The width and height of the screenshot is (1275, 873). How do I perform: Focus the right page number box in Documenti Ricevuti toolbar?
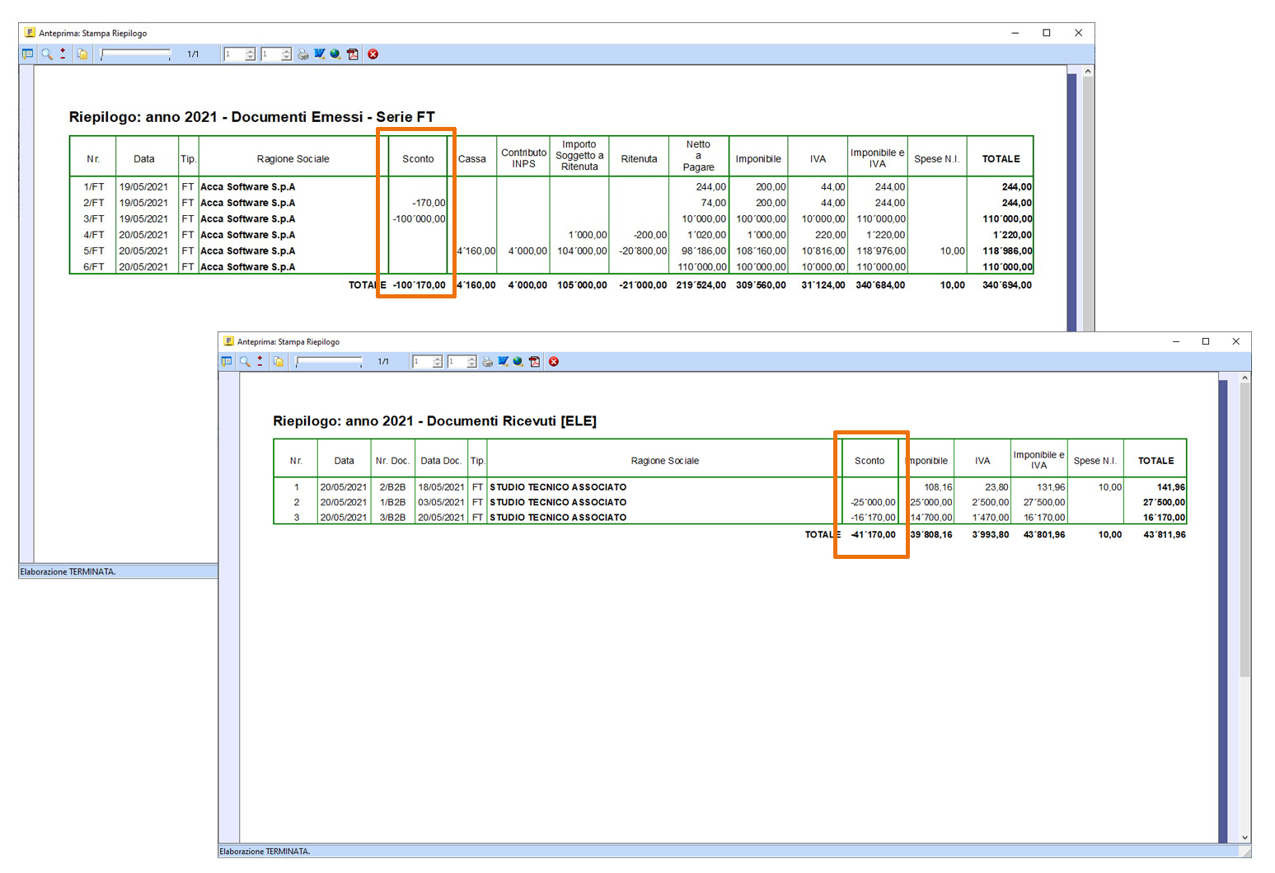point(462,362)
